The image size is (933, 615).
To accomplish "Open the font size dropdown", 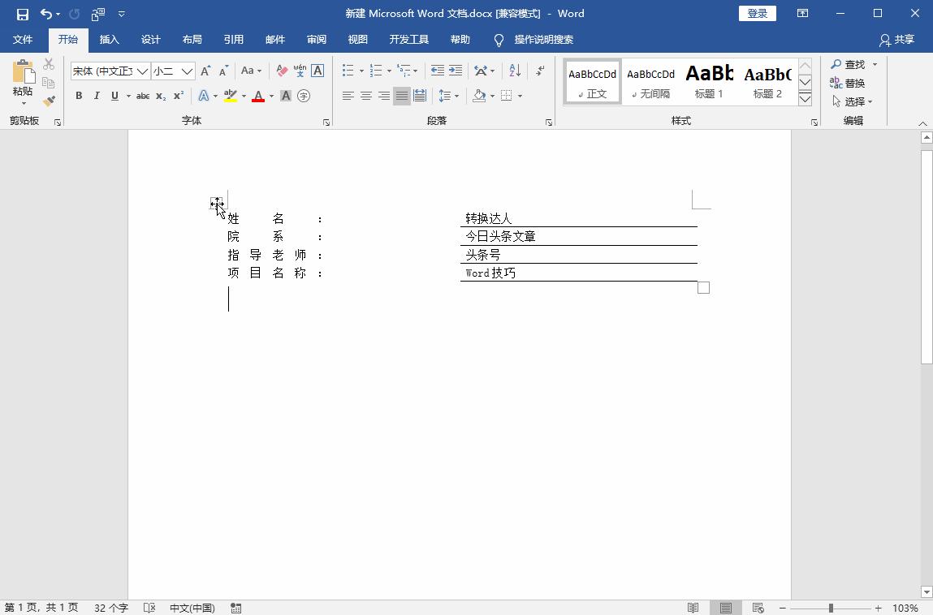I will [x=187, y=71].
